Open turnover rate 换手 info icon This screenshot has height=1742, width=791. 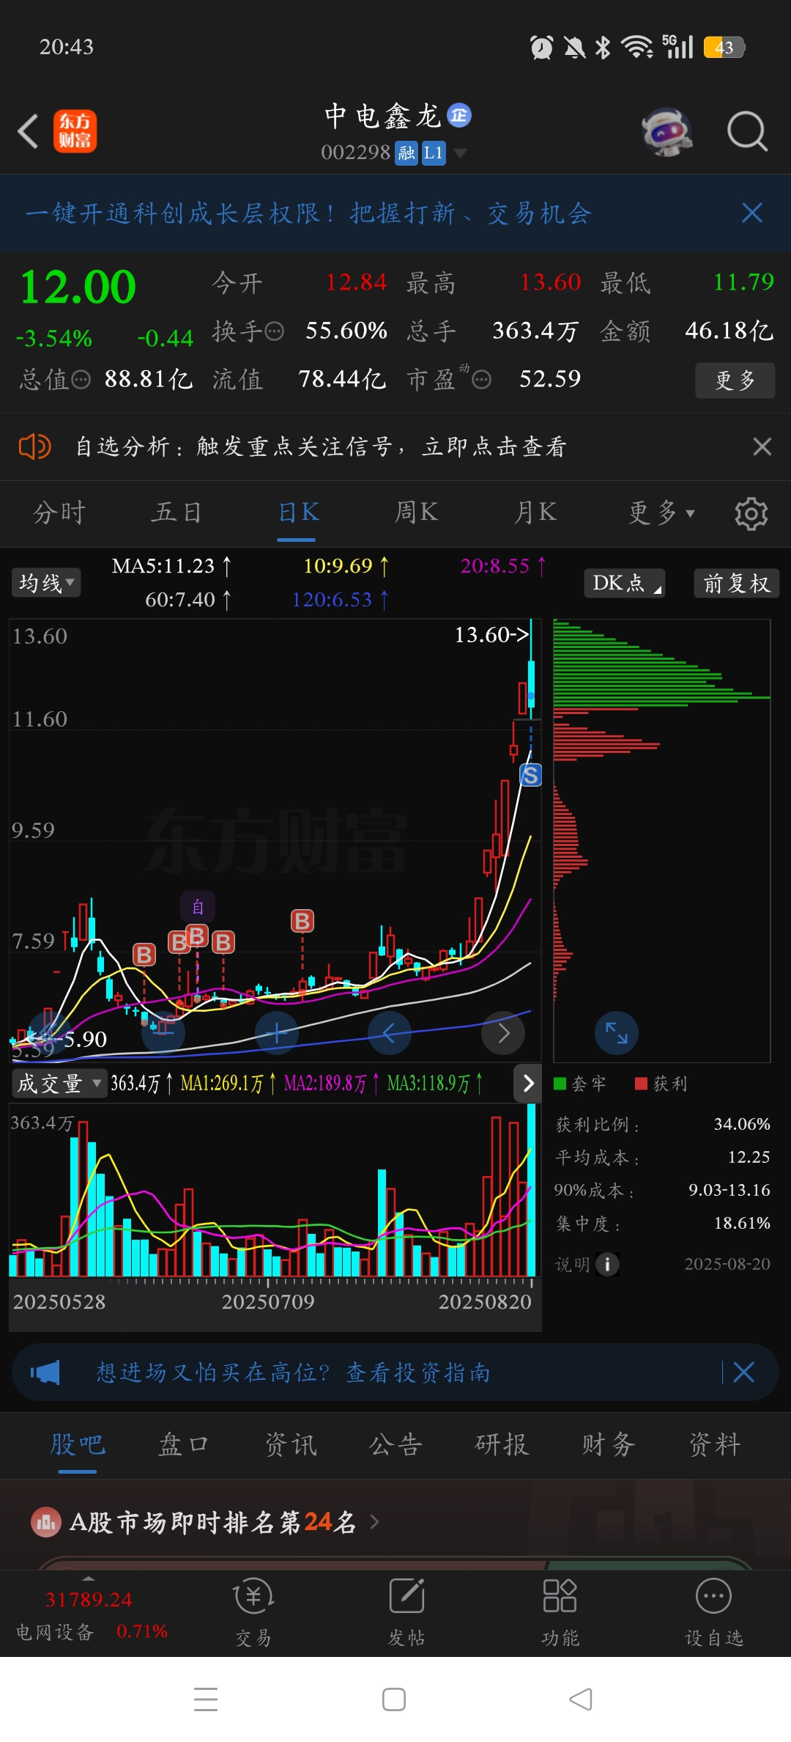[274, 331]
